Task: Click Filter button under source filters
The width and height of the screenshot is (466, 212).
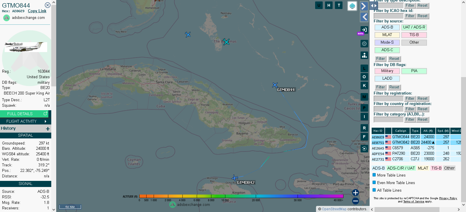Action: point(380,59)
